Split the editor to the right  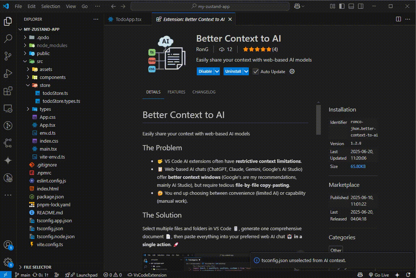398,19
